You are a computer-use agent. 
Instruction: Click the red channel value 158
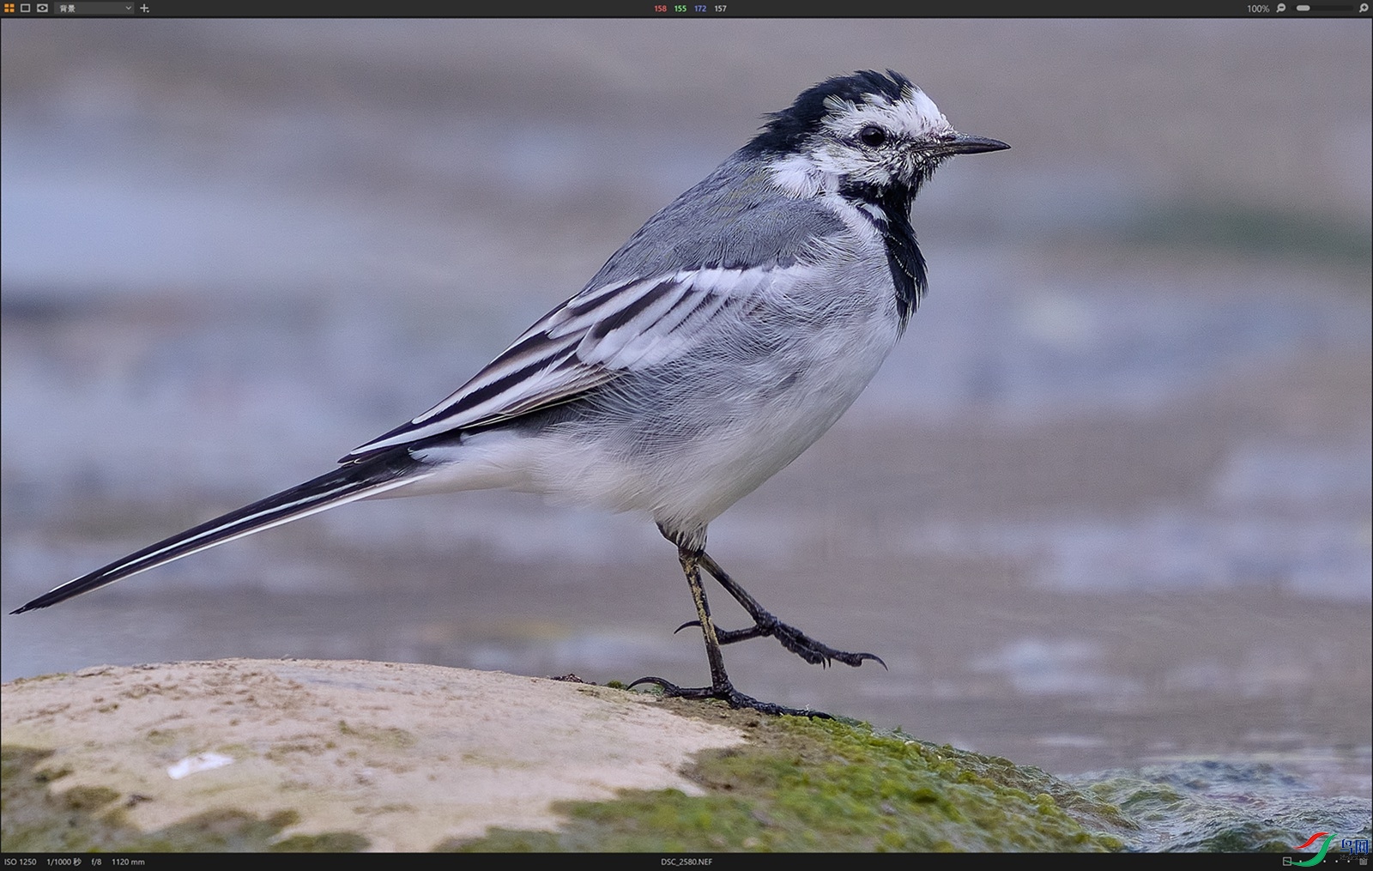[660, 9]
